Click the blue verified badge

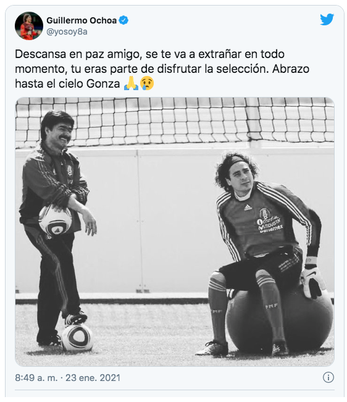click(x=123, y=20)
